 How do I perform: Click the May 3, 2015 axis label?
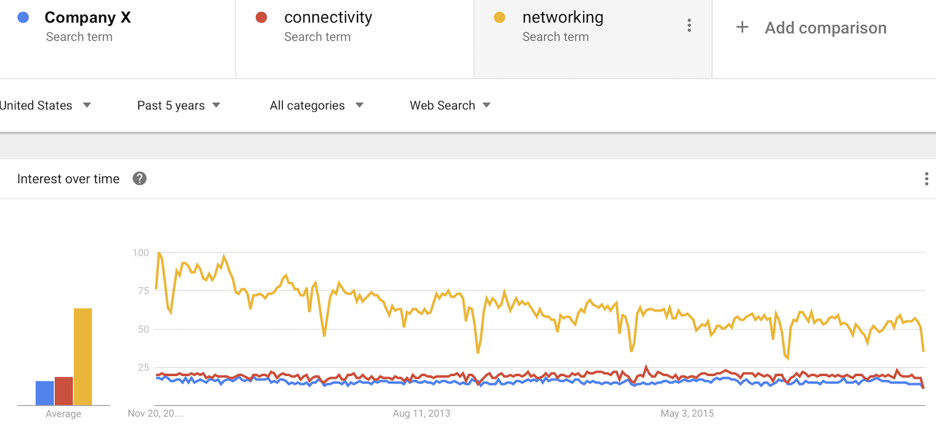coord(687,413)
